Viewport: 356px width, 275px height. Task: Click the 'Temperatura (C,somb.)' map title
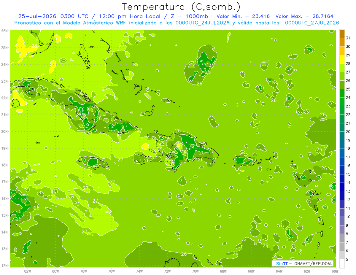182,7
